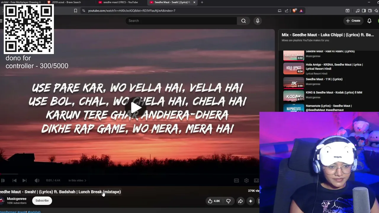Image resolution: width=379 pixels, height=213 pixels.
Task: Open site settings icon beside the URL
Action: (x=83, y=11)
